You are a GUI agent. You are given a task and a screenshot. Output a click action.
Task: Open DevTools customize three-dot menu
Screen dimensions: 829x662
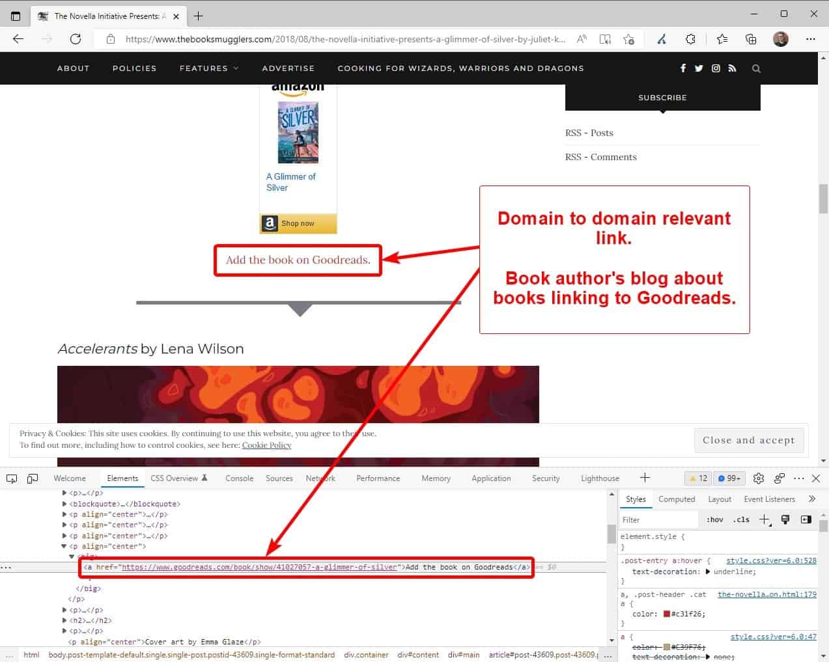click(799, 478)
